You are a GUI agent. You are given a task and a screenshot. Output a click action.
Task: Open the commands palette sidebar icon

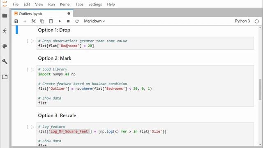5,46
